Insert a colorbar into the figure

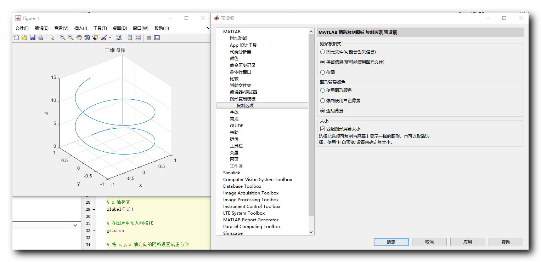click(x=130, y=37)
